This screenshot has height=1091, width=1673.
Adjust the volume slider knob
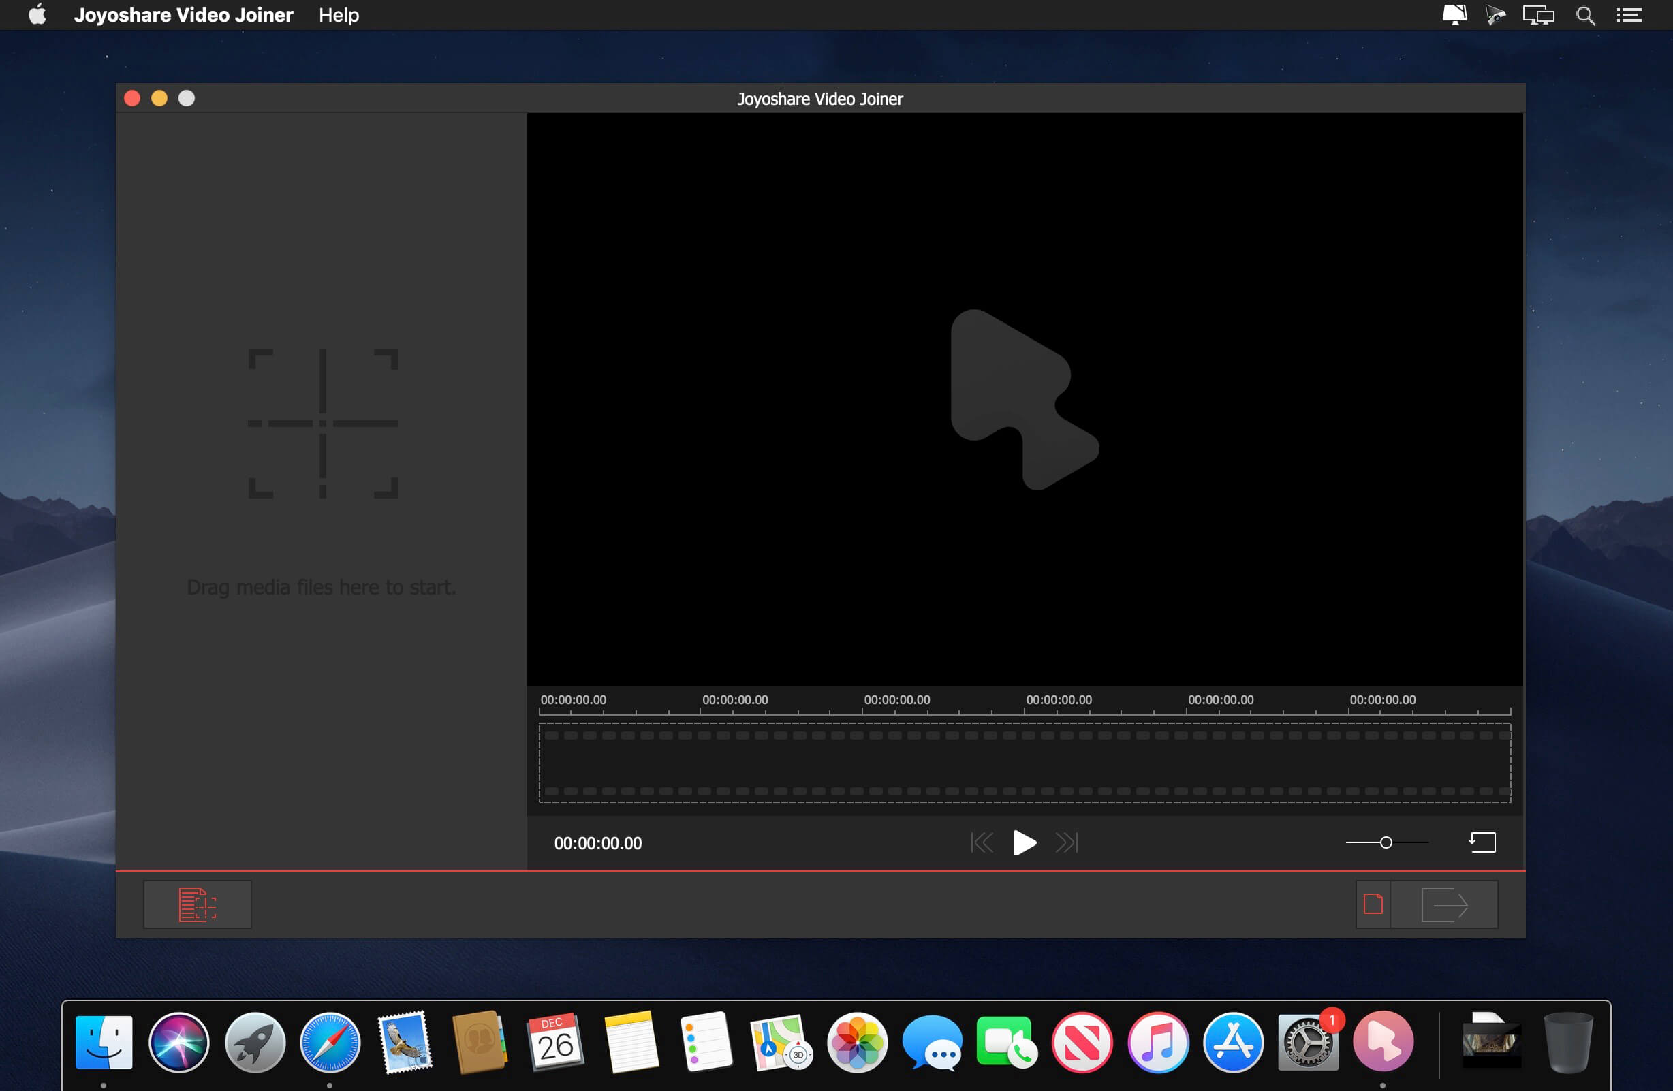point(1386,842)
